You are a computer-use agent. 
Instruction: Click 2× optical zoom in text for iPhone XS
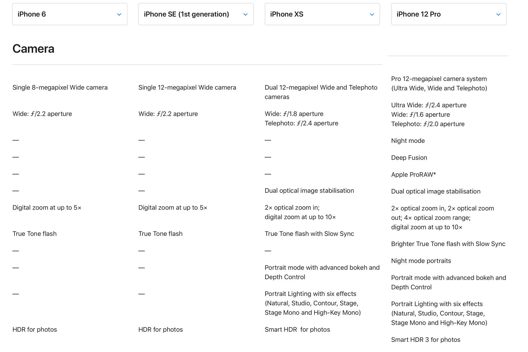click(x=292, y=208)
